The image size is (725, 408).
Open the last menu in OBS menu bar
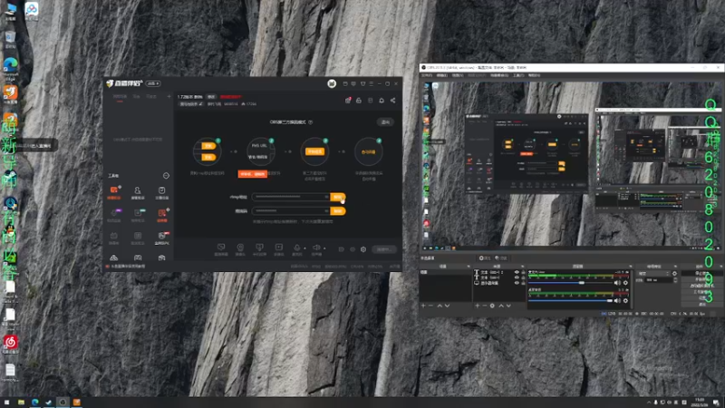(x=534, y=75)
